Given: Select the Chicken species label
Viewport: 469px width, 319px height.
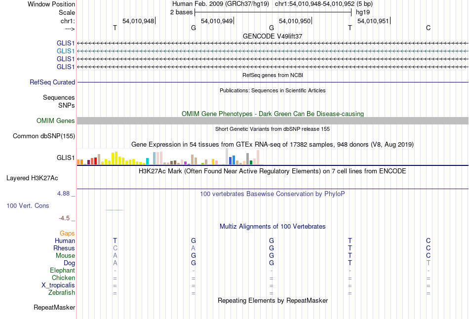Looking at the screenshot, I should tap(63, 278).
